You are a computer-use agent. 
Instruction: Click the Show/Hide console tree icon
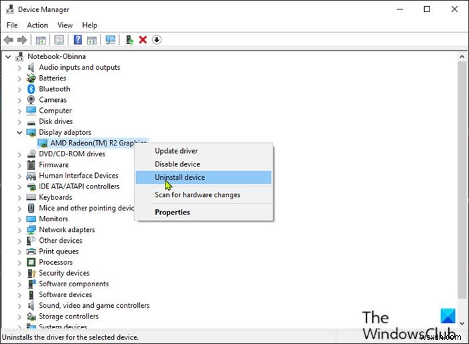41,40
